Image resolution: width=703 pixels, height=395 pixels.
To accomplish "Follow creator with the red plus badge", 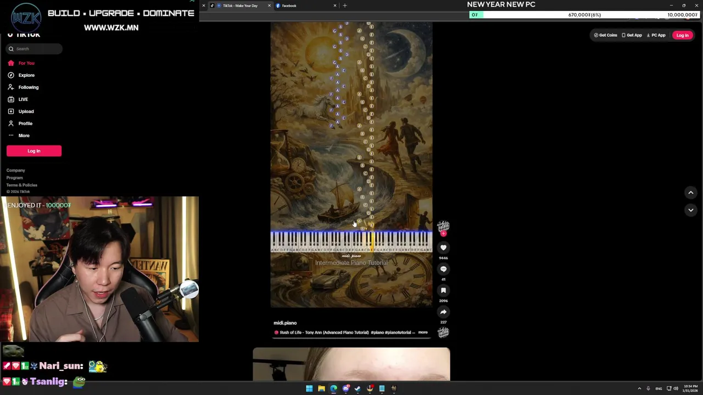I will (443, 234).
